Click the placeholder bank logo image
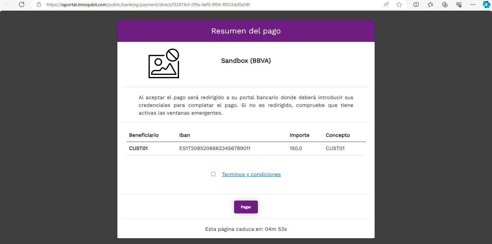 click(x=163, y=63)
